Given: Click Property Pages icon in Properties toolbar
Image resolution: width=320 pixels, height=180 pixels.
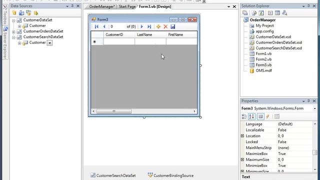Looking at the screenshot, I should (x=276, y=116).
